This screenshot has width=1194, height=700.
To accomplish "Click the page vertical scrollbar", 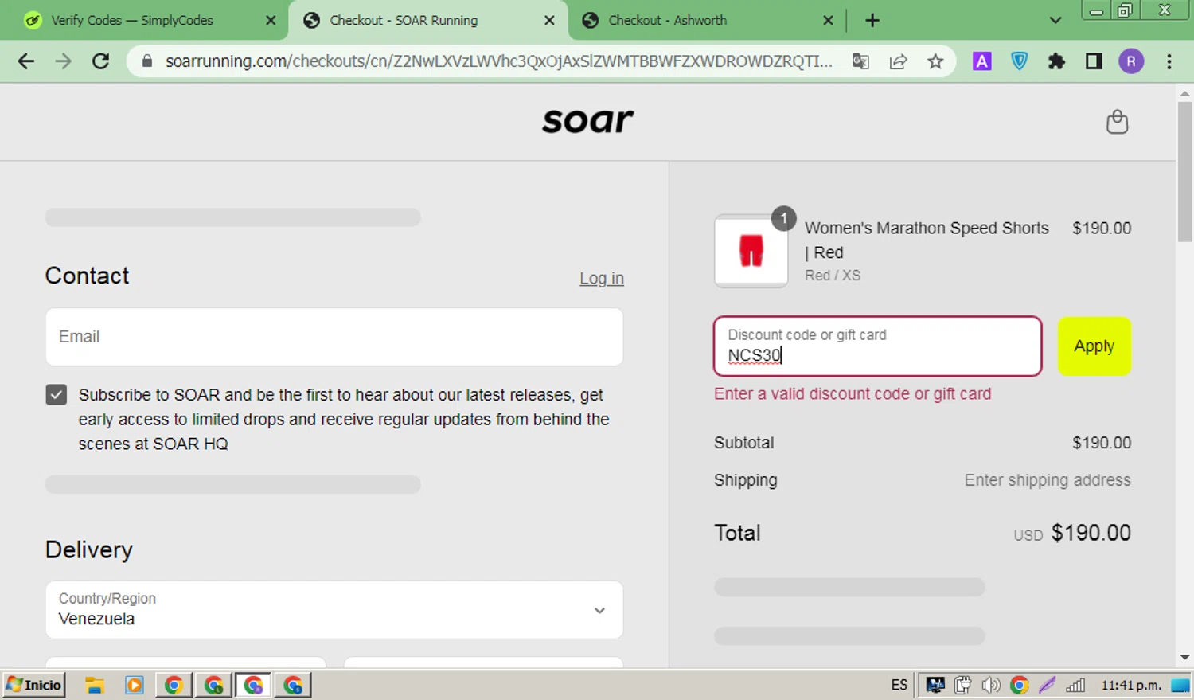I will pos(1184,171).
